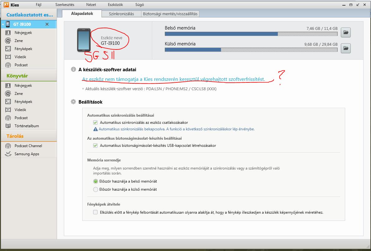Open the Fájl menu
Screen dimensions: 371x251
39,5
